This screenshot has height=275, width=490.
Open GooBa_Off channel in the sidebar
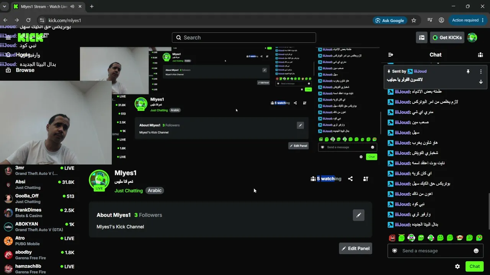39,199
